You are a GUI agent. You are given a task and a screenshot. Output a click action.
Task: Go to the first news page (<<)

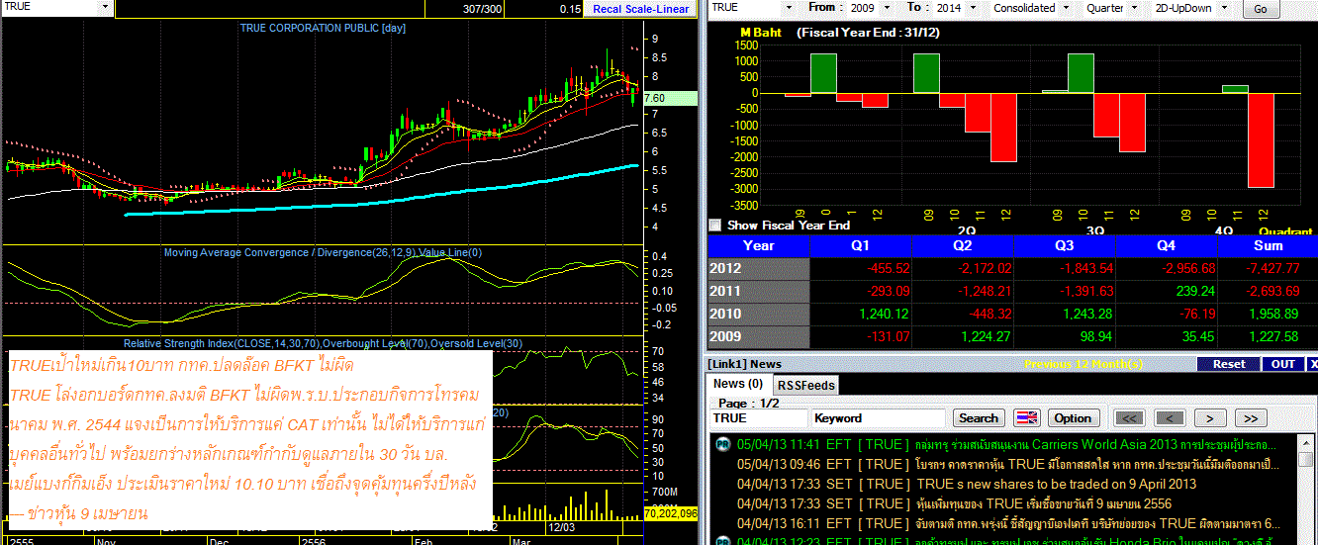pyautogui.click(x=1130, y=418)
